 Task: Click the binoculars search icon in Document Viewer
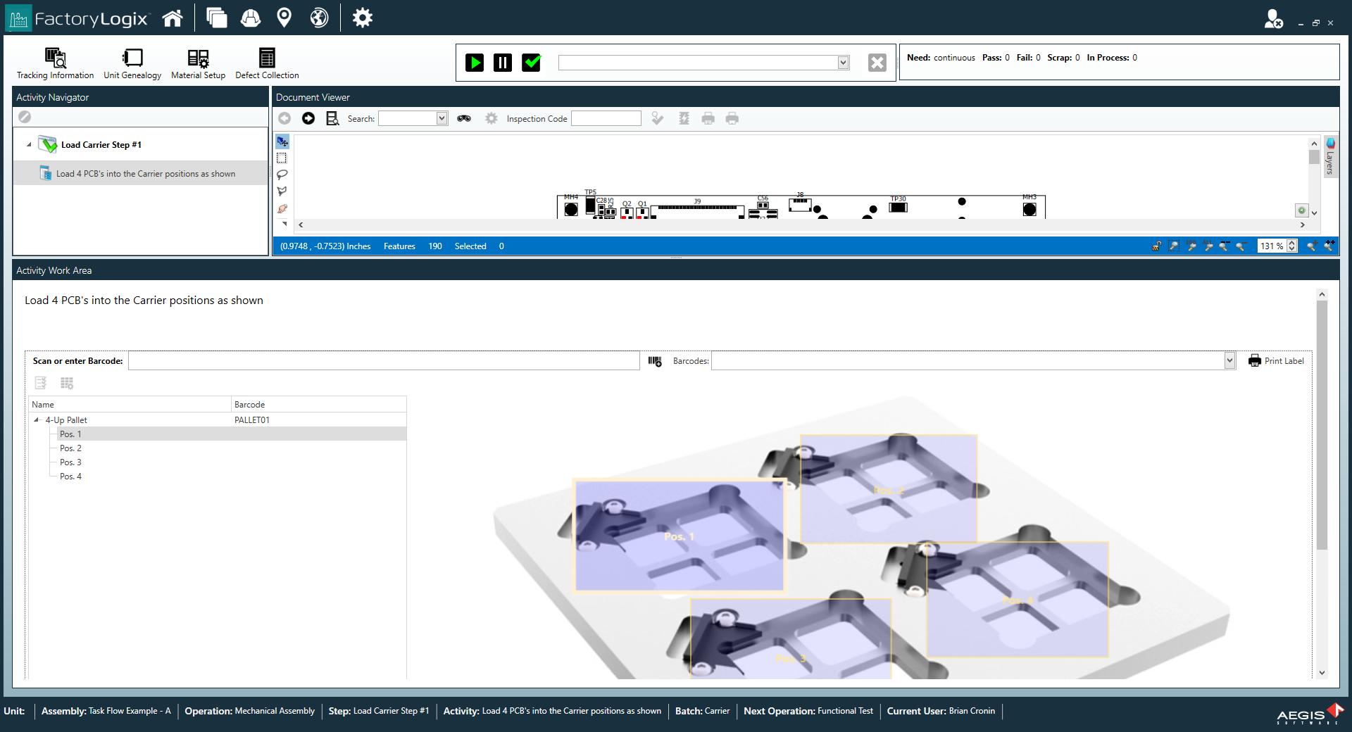464,118
